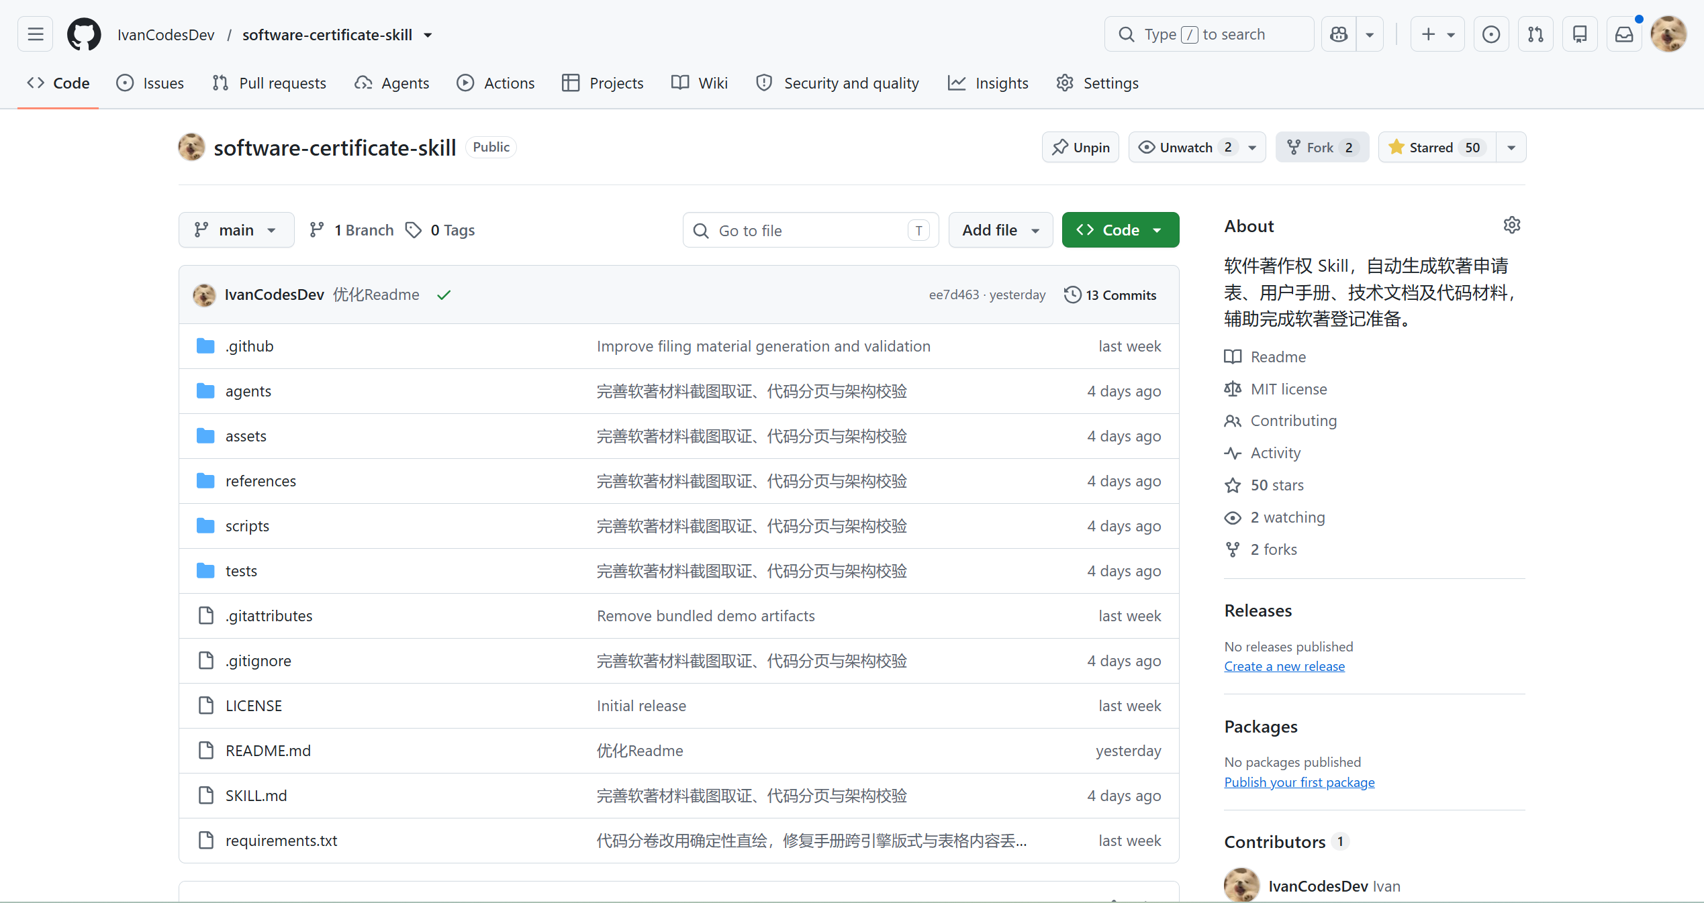This screenshot has width=1704, height=903.
Task: Open the README.md file
Action: tap(268, 751)
